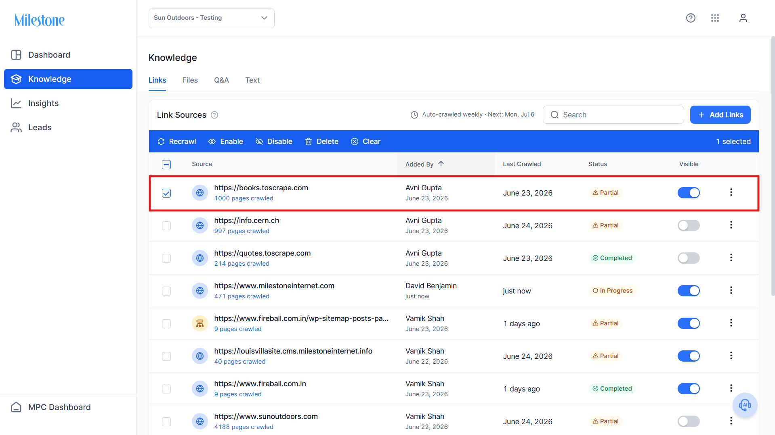Open more options for info.cern.ch row
The height and width of the screenshot is (435, 775).
(731, 225)
